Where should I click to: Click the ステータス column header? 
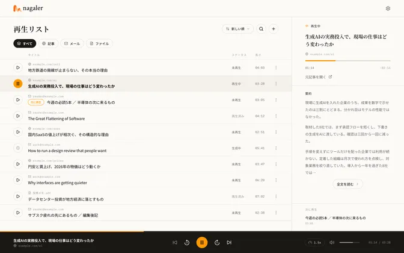click(x=239, y=55)
